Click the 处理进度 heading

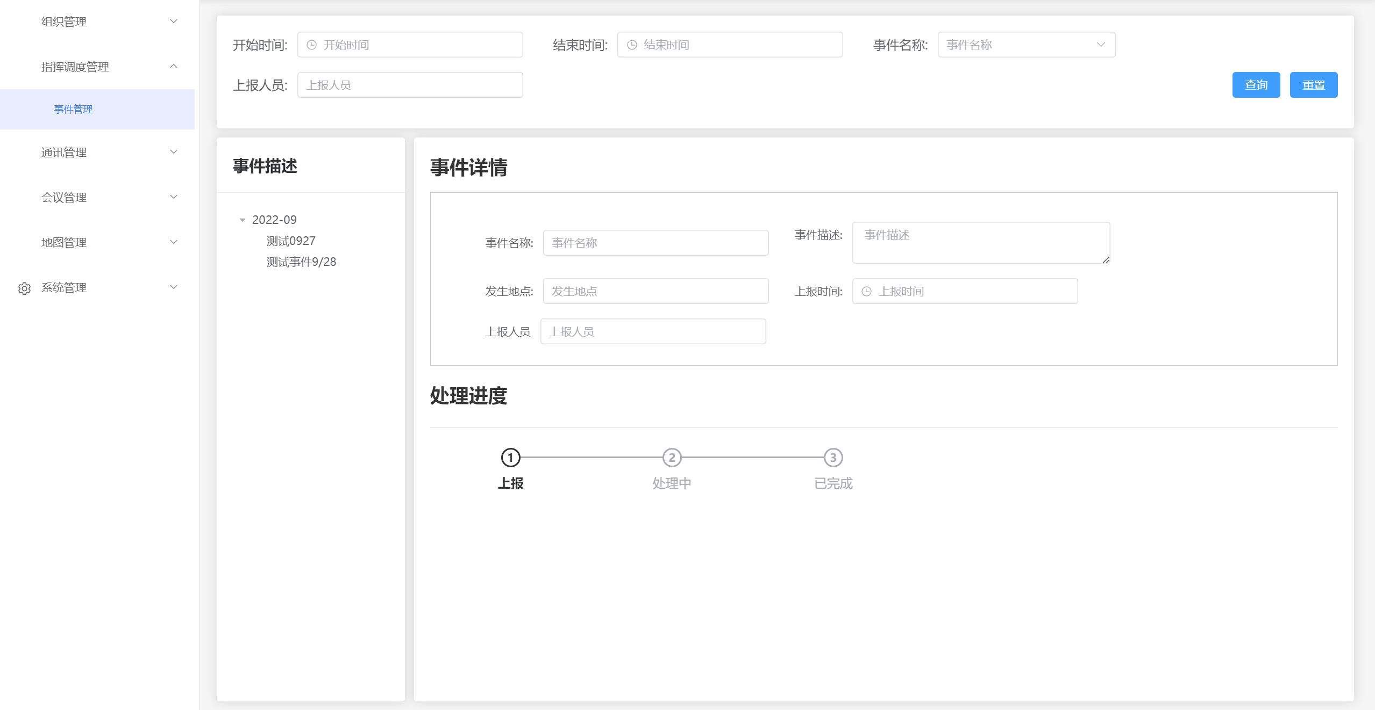click(x=468, y=396)
